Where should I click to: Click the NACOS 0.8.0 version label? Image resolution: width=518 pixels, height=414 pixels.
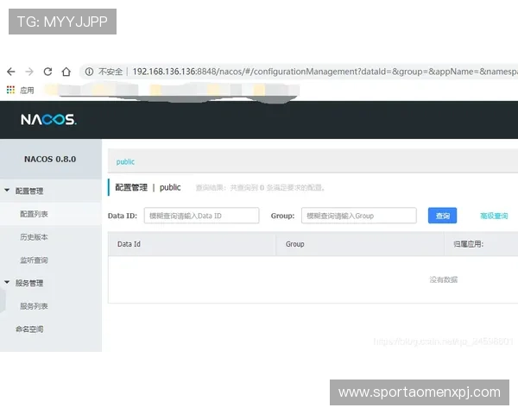click(x=50, y=159)
